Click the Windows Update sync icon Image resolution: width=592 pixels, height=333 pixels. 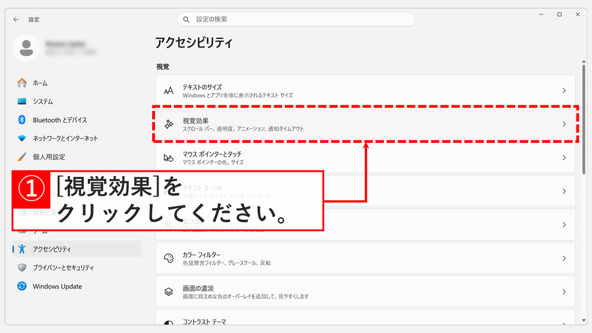tap(22, 286)
